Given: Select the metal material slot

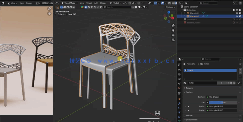Looking at the screenshot, I should (210, 70).
